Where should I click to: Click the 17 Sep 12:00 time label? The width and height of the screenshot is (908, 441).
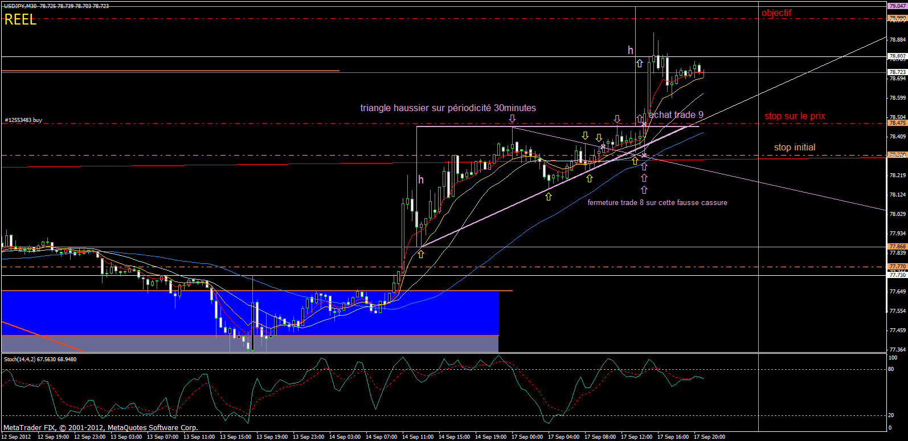pos(636,437)
